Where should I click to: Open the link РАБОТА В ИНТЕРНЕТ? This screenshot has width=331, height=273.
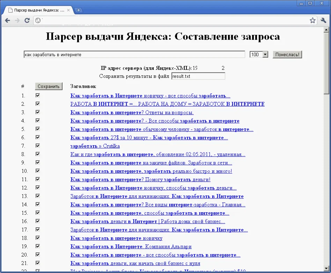168,104
